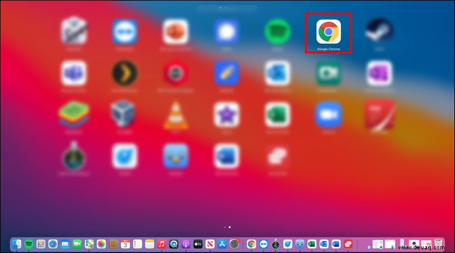
Task: Launch VLC media player from Launchpad
Action: coord(175,115)
